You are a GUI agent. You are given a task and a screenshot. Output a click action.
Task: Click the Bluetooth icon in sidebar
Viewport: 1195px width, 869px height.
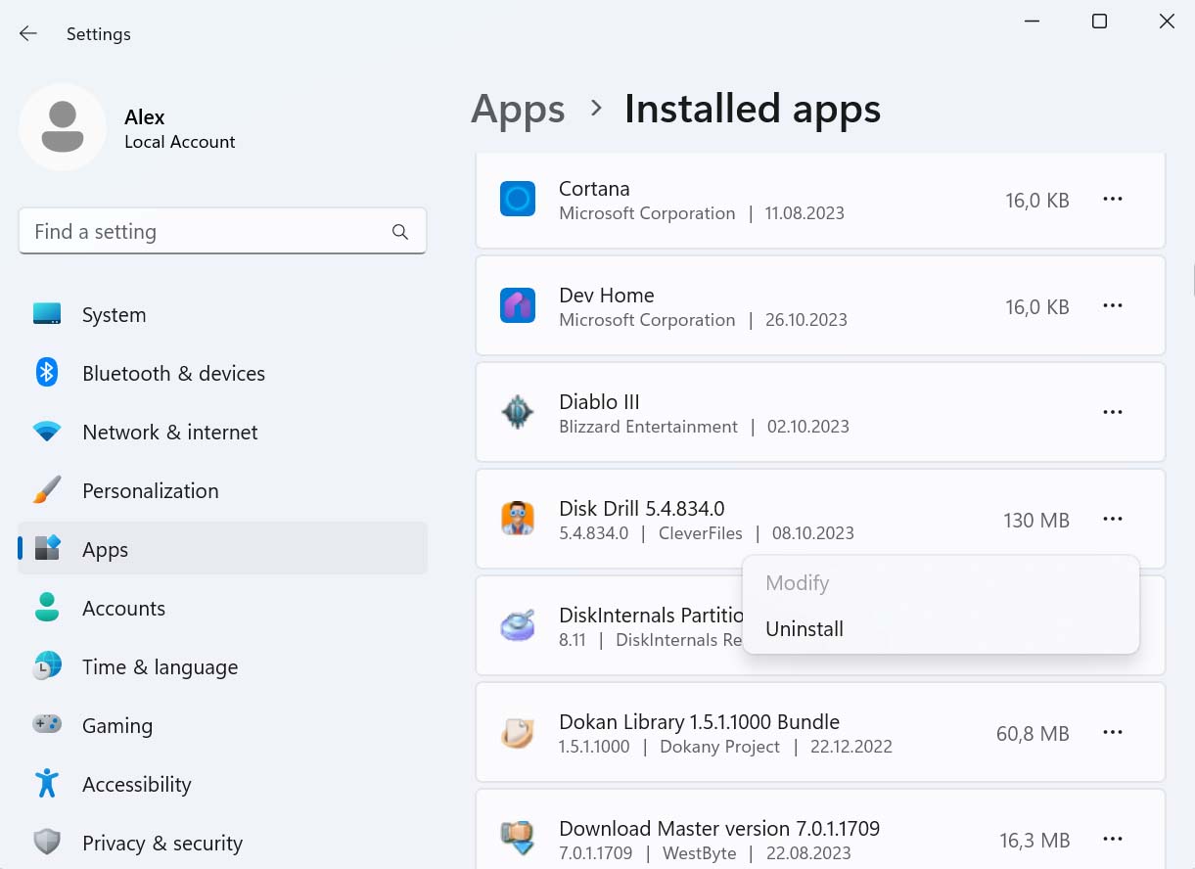point(47,373)
